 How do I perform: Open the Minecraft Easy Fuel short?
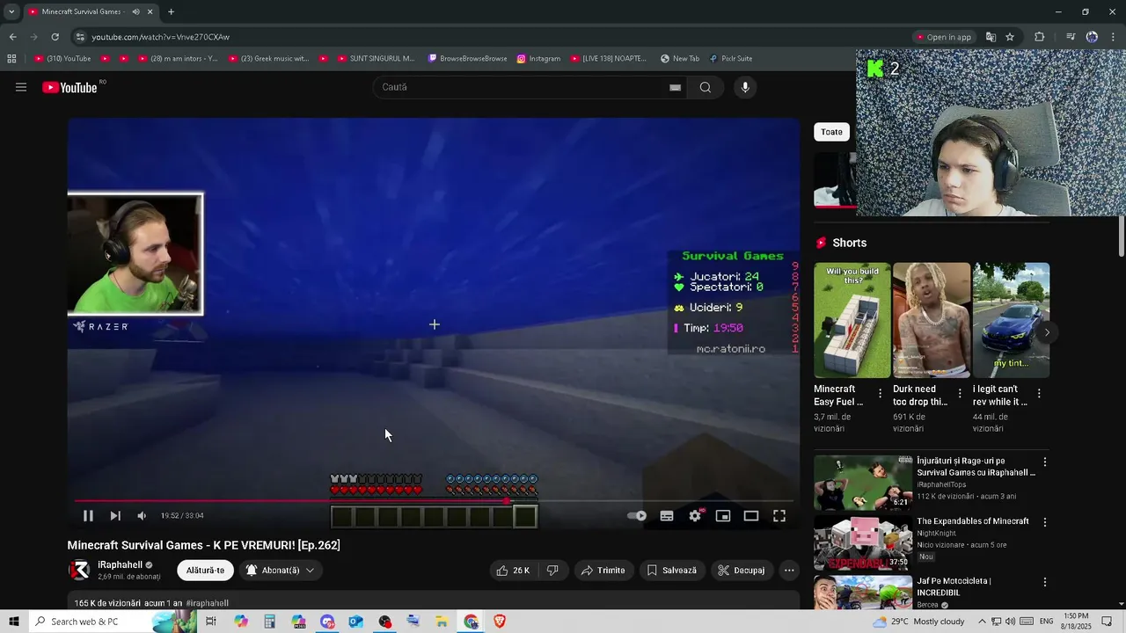coord(852,320)
